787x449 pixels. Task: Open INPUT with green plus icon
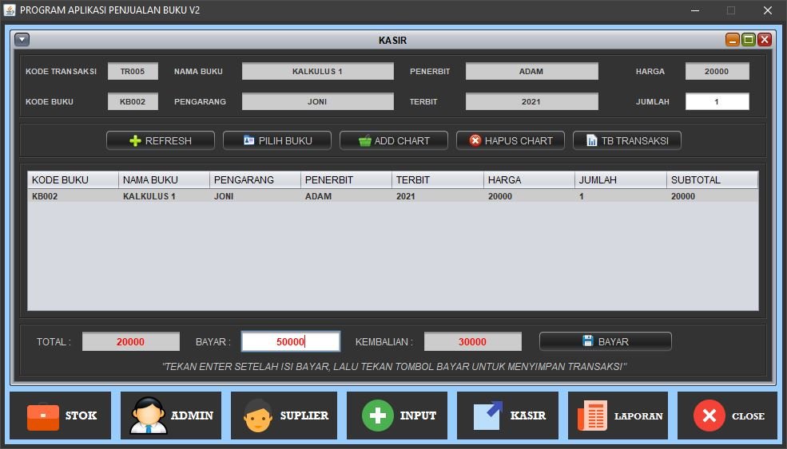coord(397,416)
